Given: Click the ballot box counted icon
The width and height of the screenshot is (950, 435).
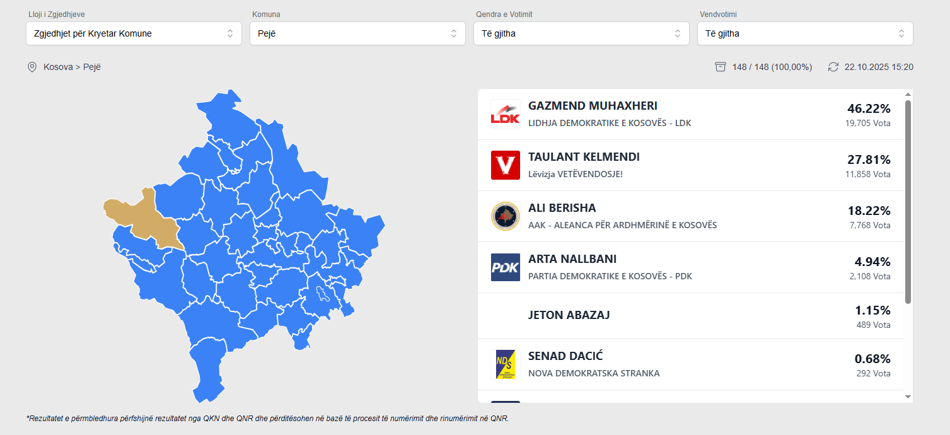Looking at the screenshot, I should pos(721,67).
